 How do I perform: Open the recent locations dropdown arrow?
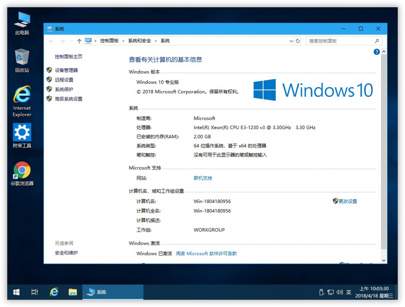pos(71,41)
